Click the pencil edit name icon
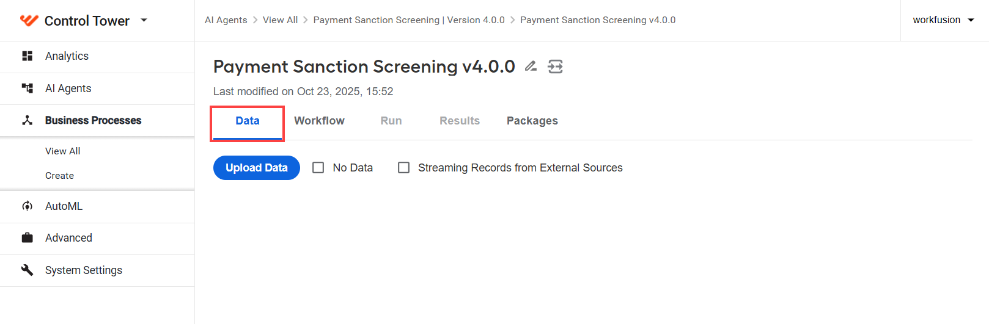The image size is (989, 324). [x=531, y=66]
